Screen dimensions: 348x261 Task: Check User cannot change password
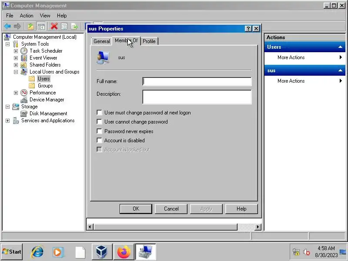[x=99, y=122]
